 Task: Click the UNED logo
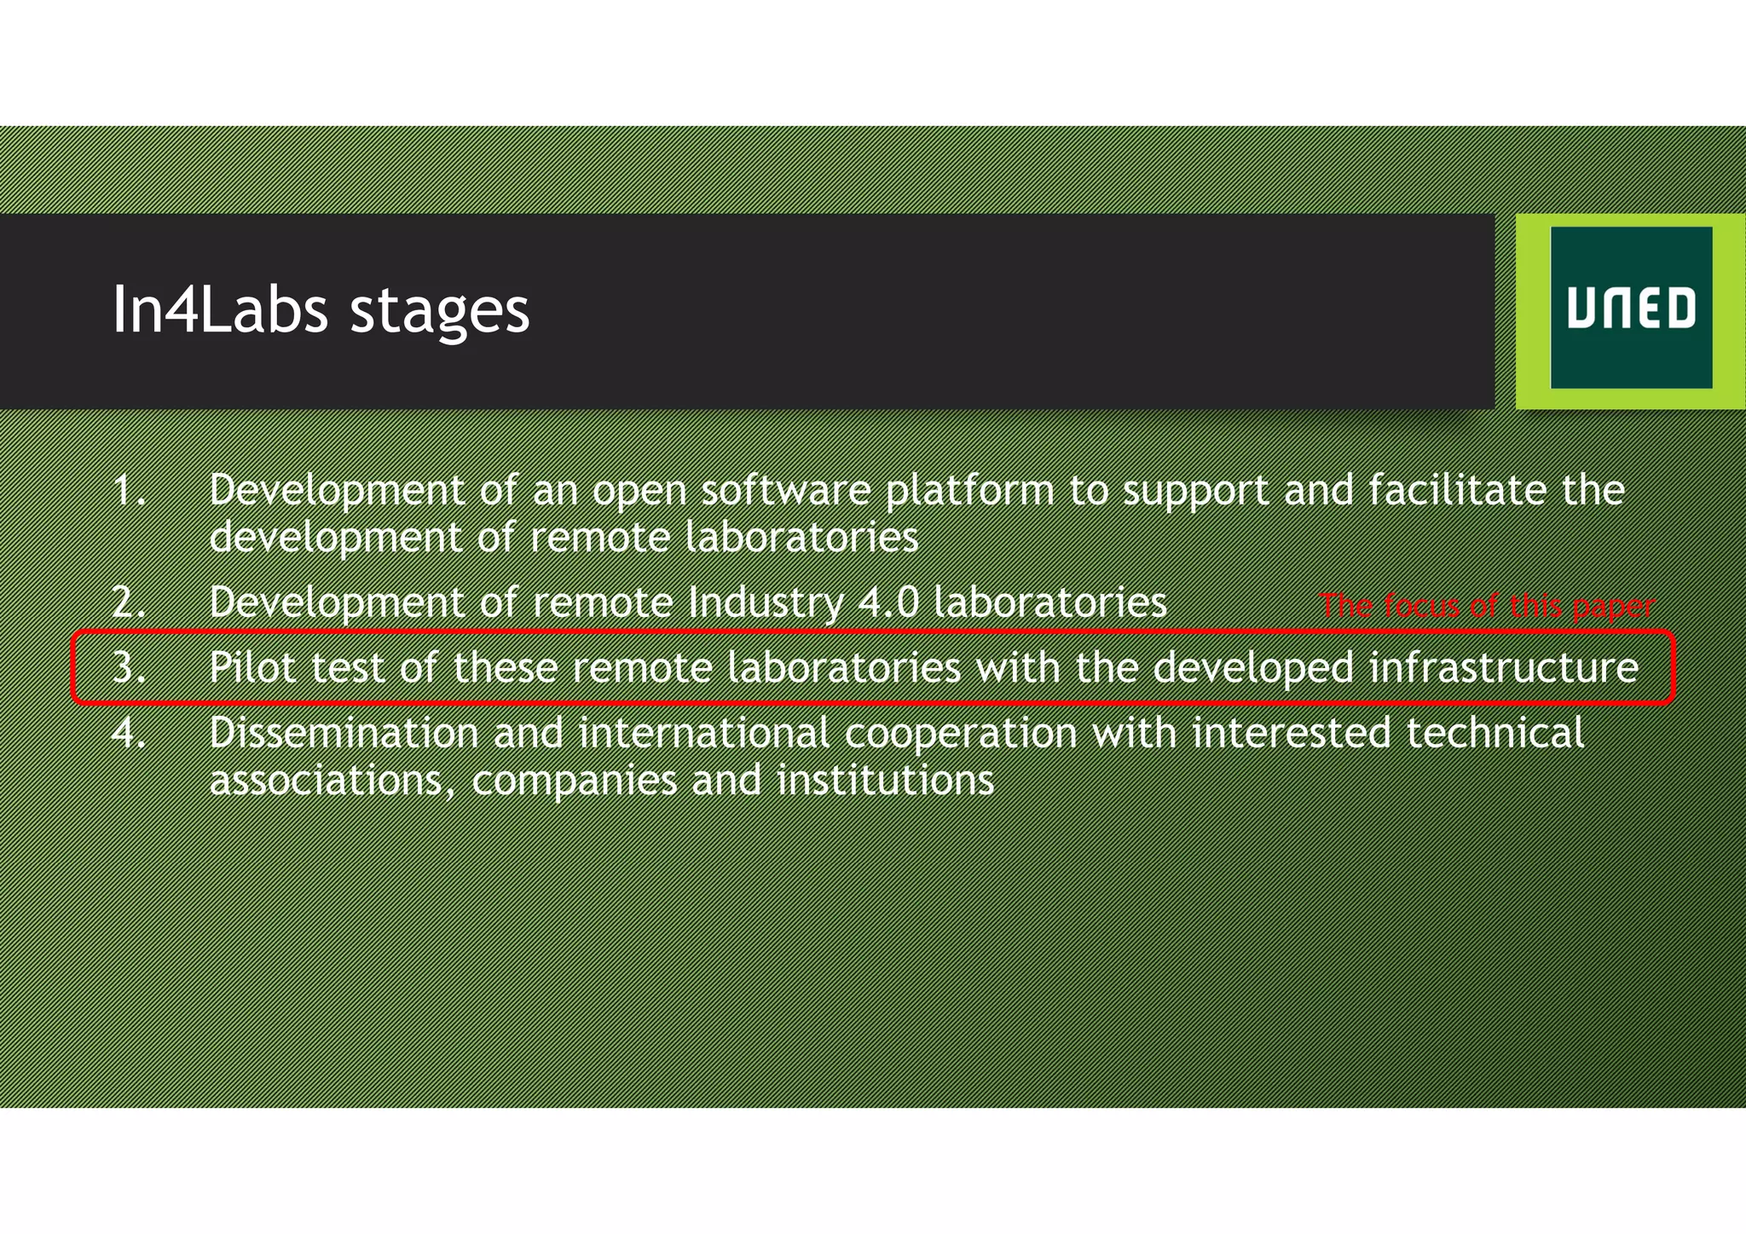click(1630, 308)
